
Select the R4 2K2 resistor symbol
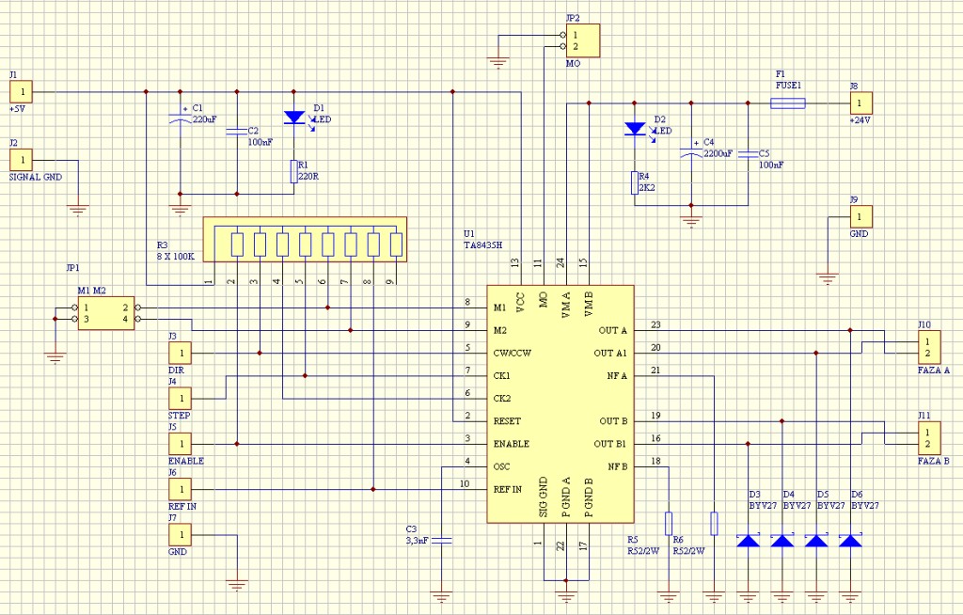click(635, 182)
